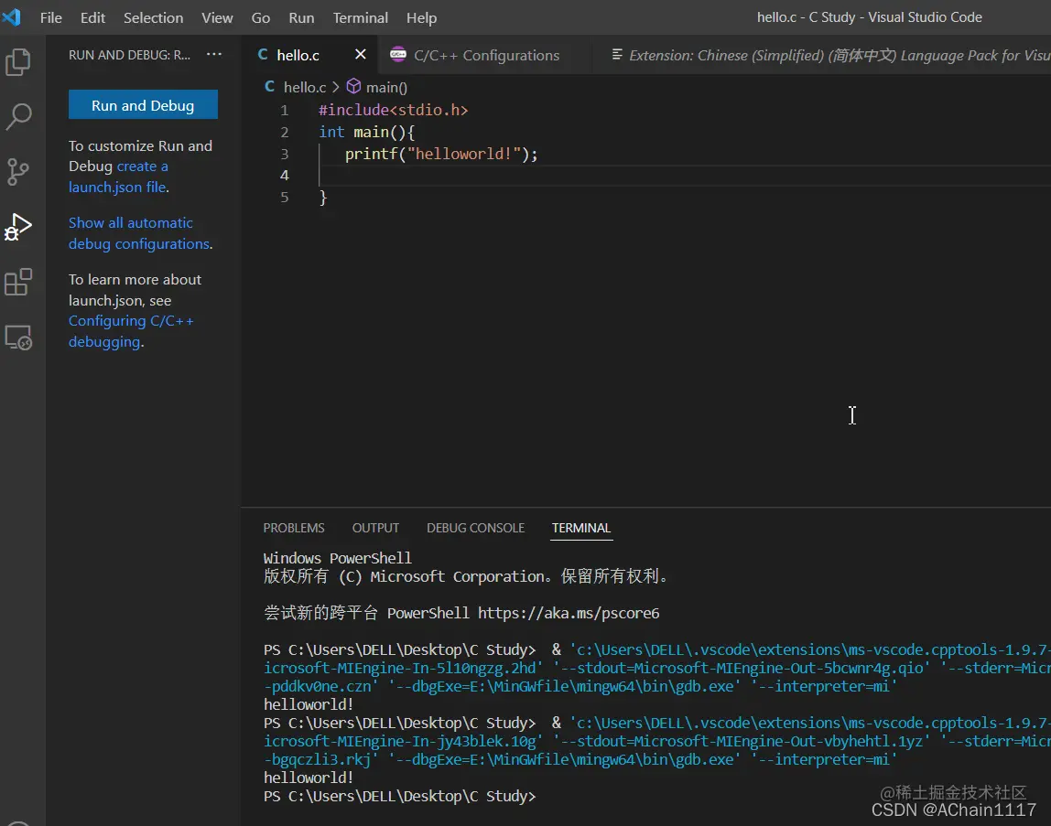The image size is (1051, 826).
Task: Open the File menu
Action: click(51, 17)
